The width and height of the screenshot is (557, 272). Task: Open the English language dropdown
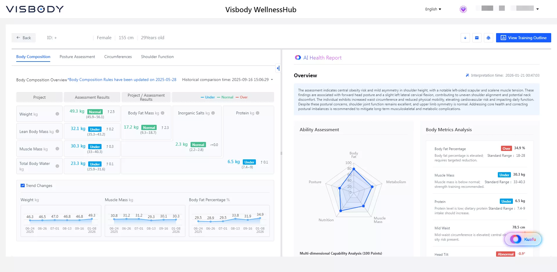click(433, 9)
